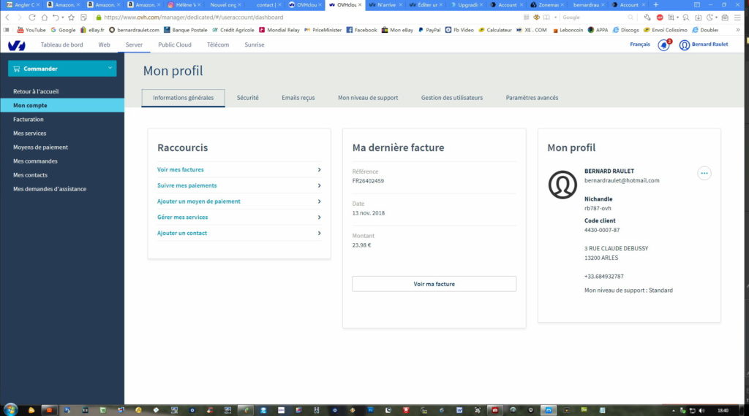Open YouTube bookmark
This screenshot has width=749, height=416.
[x=31, y=29]
